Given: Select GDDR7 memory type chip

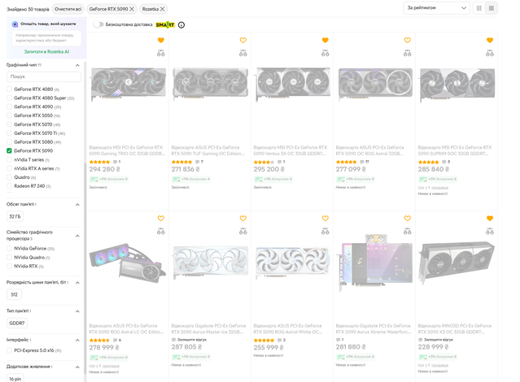Looking at the screenshot, I should pos(17,323).
